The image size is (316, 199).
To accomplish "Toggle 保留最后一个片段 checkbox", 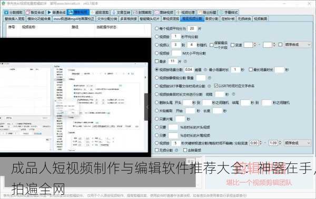I will (x=212, y=45).
